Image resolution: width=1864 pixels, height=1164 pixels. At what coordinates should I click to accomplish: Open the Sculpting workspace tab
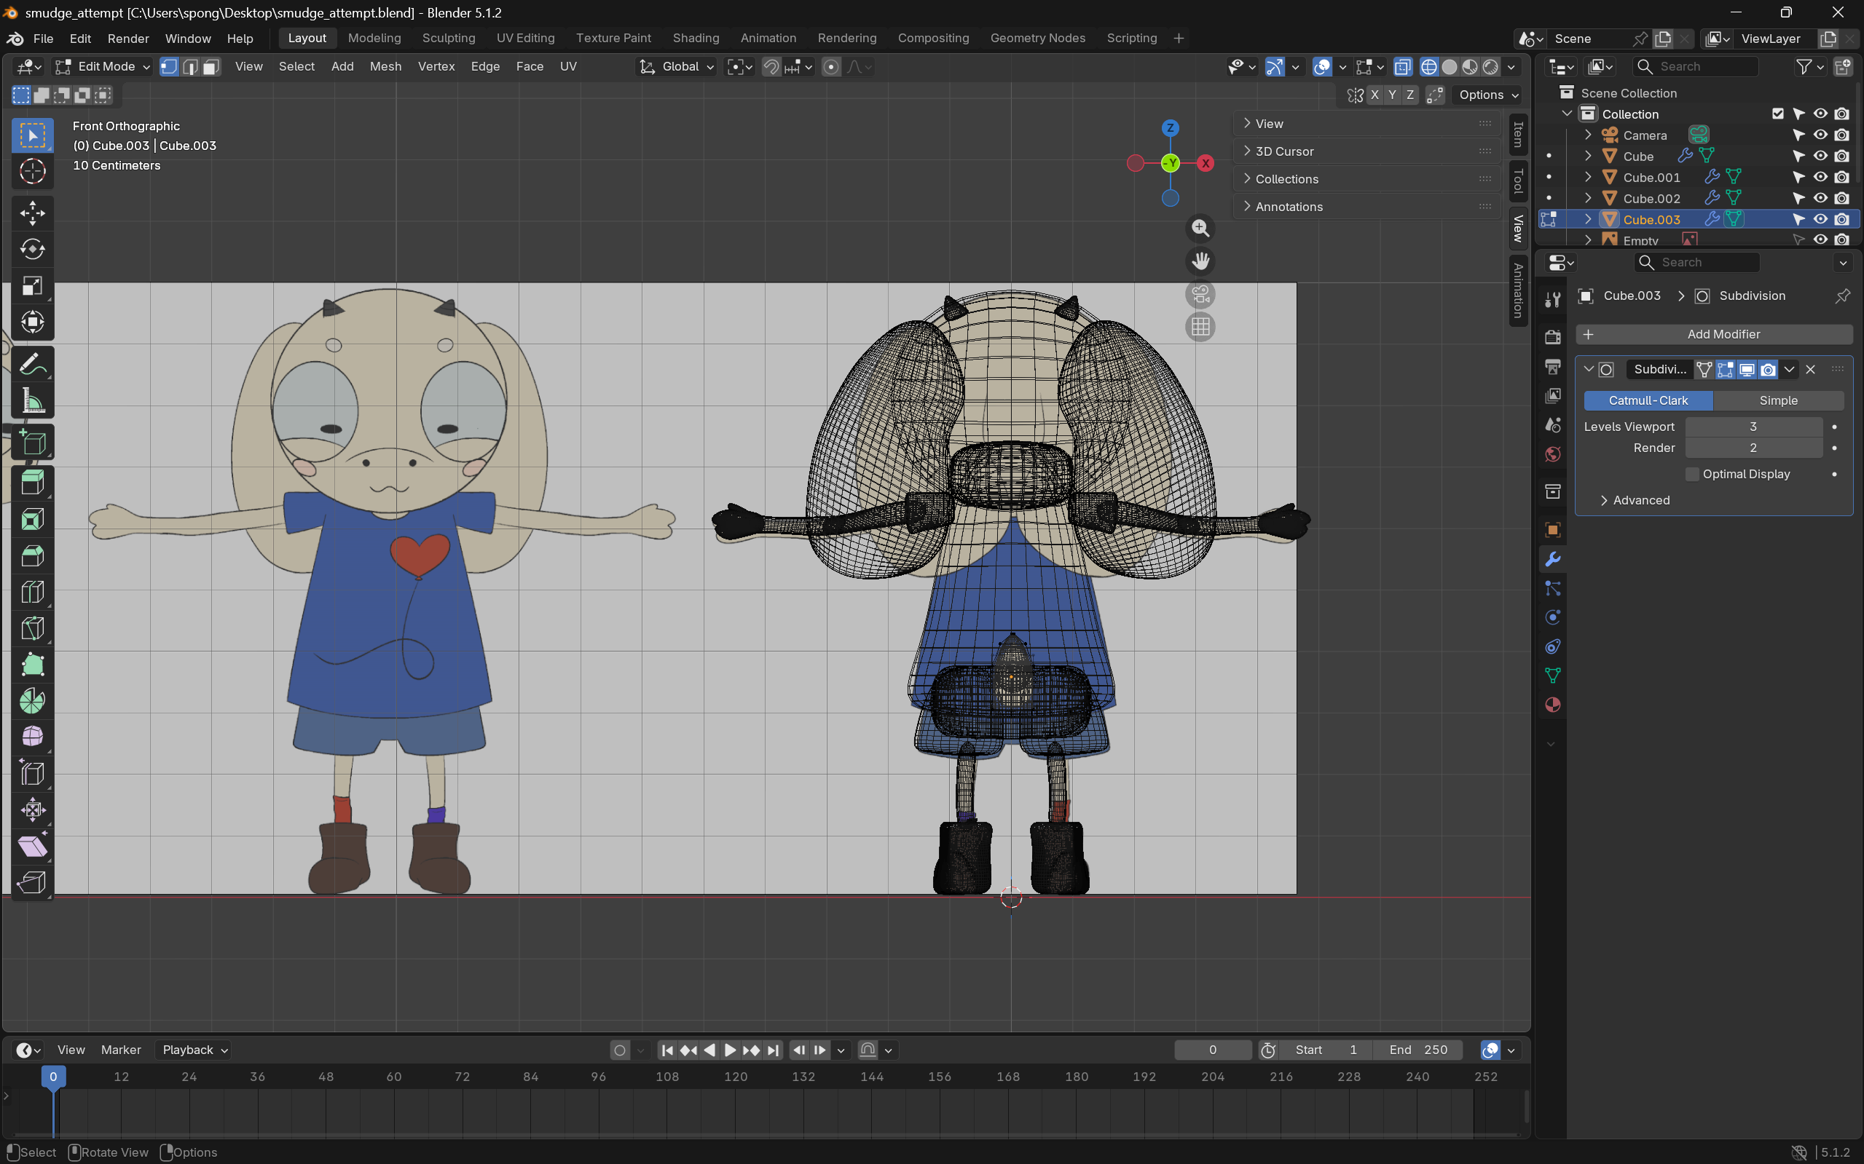(448, 39)
